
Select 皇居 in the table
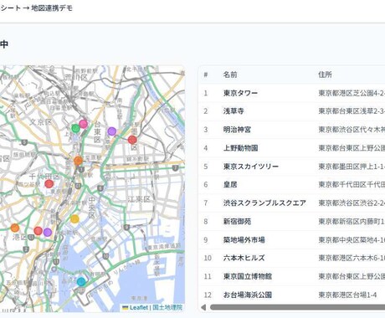coord(230,184)
